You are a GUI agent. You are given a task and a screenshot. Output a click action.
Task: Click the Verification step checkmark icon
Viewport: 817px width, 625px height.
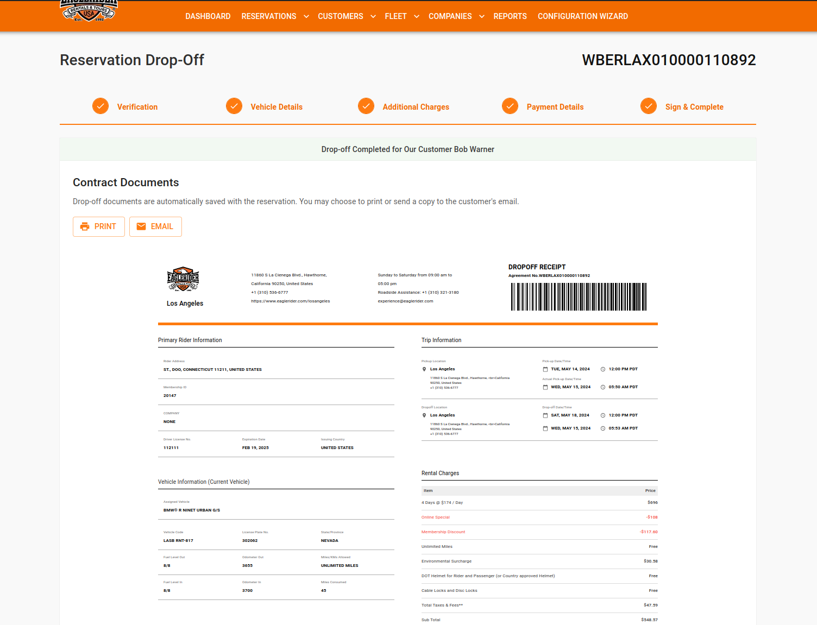100,106
